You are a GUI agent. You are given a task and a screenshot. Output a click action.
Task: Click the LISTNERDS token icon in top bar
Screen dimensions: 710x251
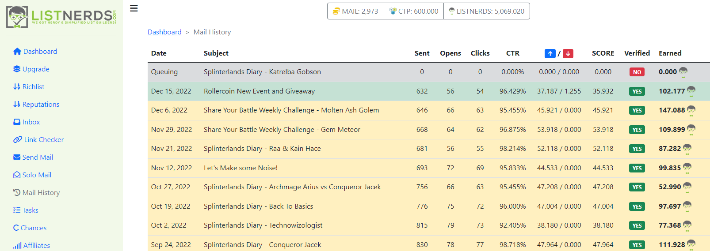452,11
